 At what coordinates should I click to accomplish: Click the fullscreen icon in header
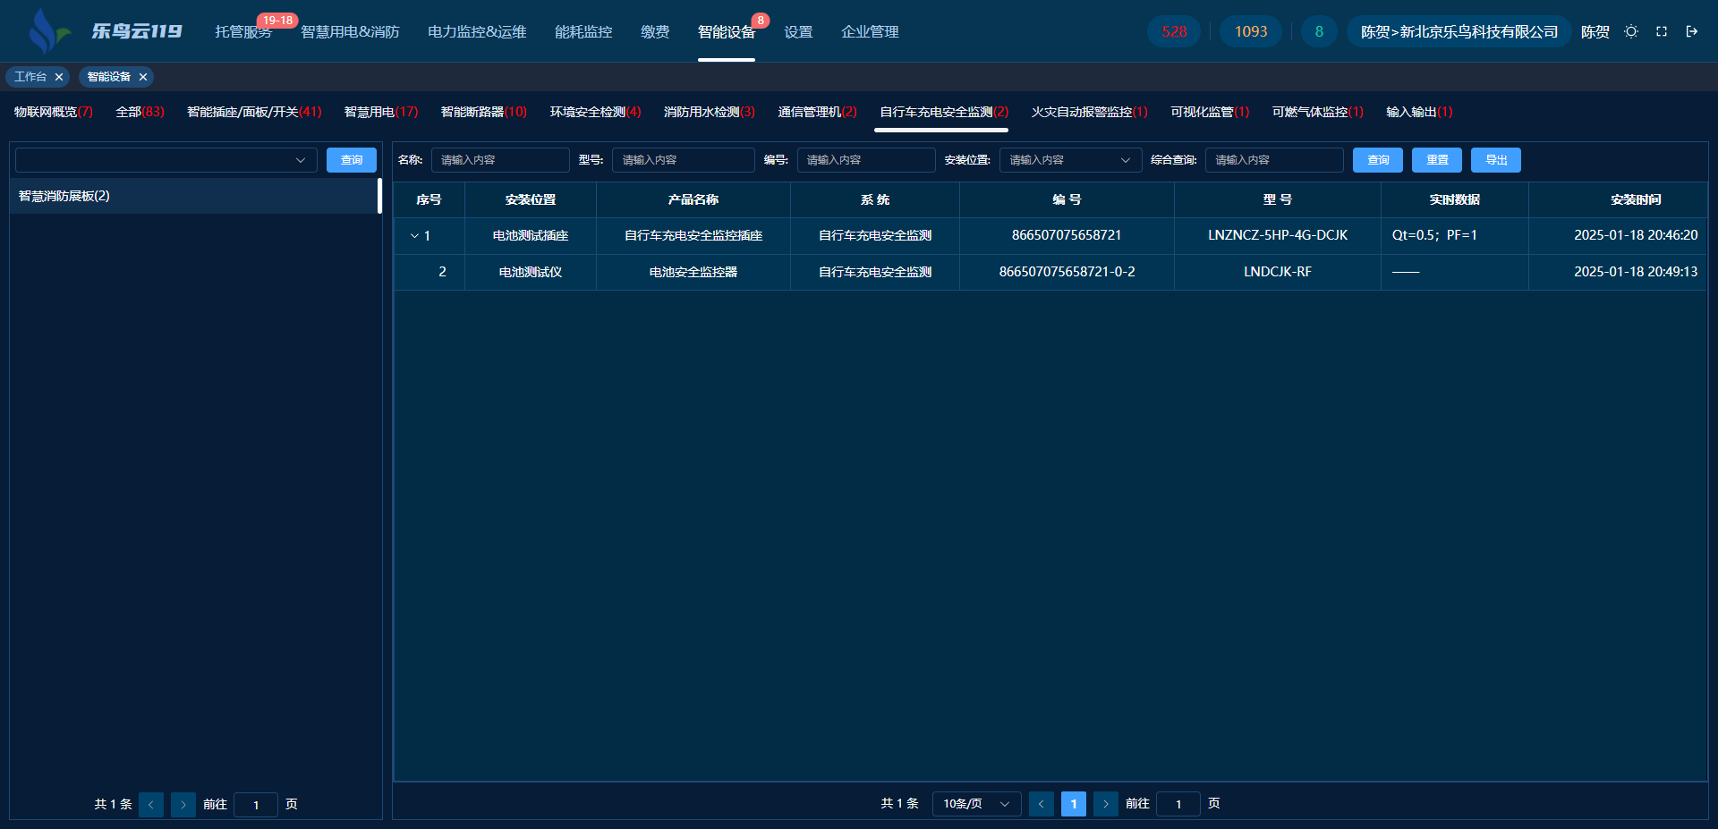pos(1662,31)
